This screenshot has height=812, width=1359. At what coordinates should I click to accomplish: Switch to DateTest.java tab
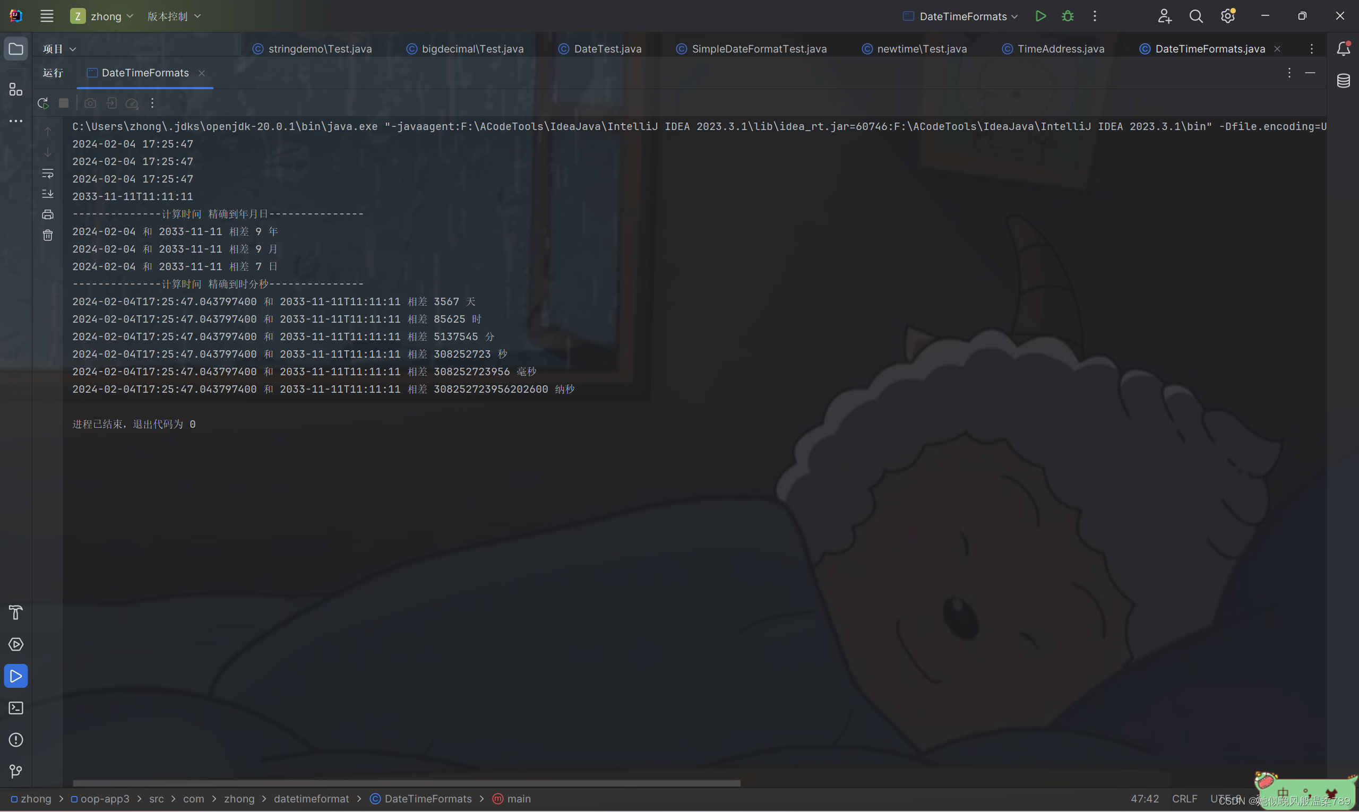[600, 49]
